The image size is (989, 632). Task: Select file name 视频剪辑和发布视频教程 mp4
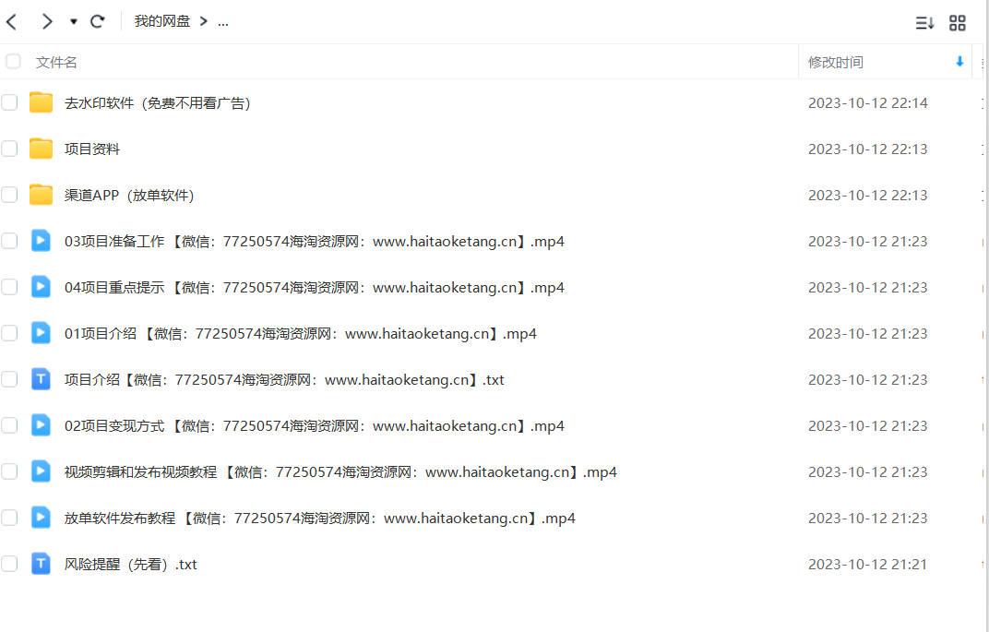(x=340, y=471)
